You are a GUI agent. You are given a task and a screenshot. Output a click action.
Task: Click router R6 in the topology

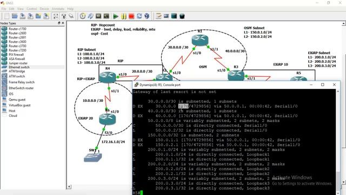pyautogui.click(x=108, y=119)
